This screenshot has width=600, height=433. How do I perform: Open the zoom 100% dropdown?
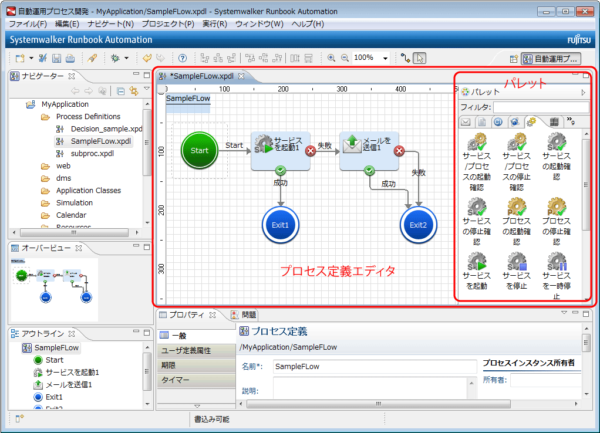(385, 58)
